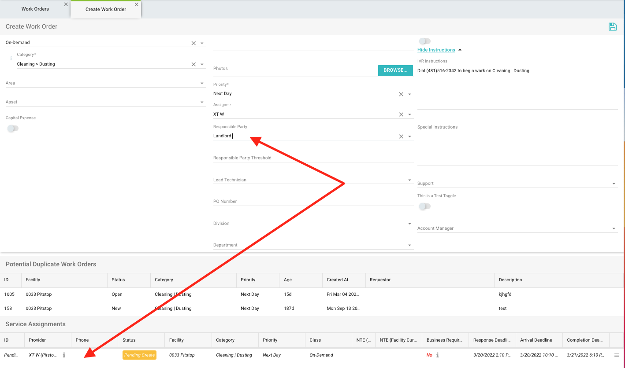This screenshot has height=368, width=625.
Task: Open the Lead Technician dropdown
Action: tap(409, 180)
